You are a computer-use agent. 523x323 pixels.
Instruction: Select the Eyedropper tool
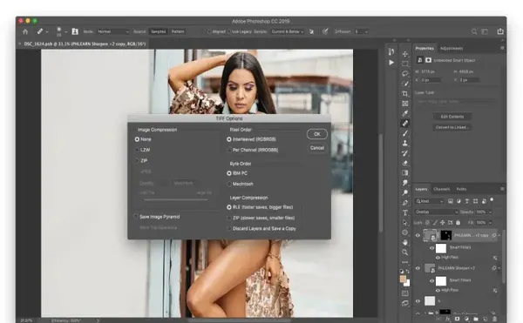click(x=405, y=113)
